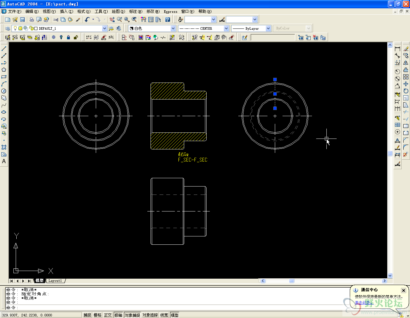
Task: Toggle 栅格 grid display in status bar
Action: point(98,315)
